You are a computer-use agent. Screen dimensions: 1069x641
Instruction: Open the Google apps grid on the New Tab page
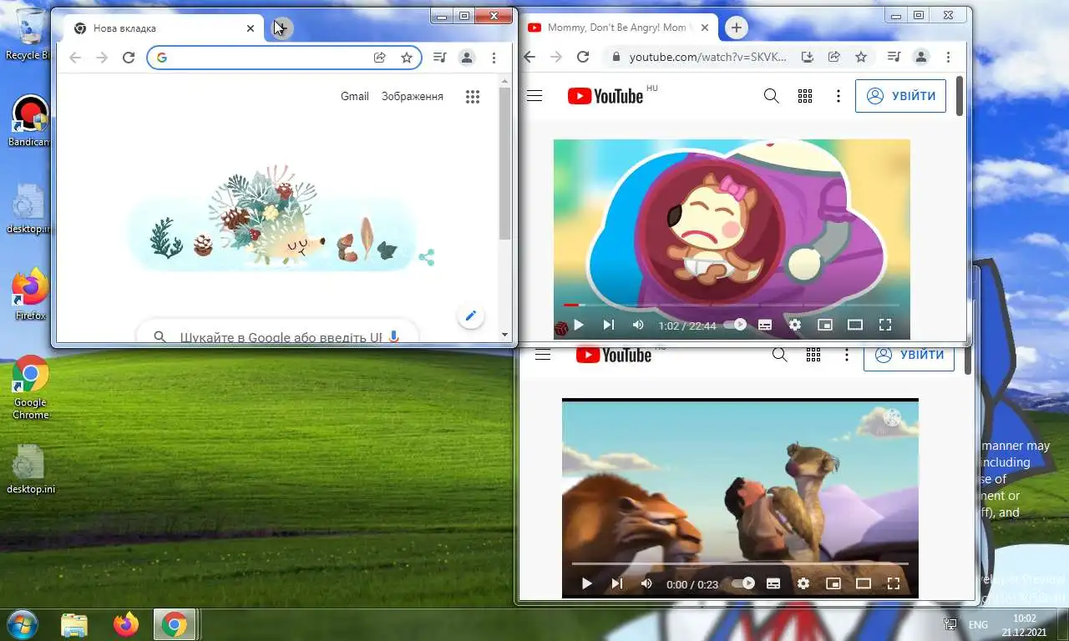(473, 97)
